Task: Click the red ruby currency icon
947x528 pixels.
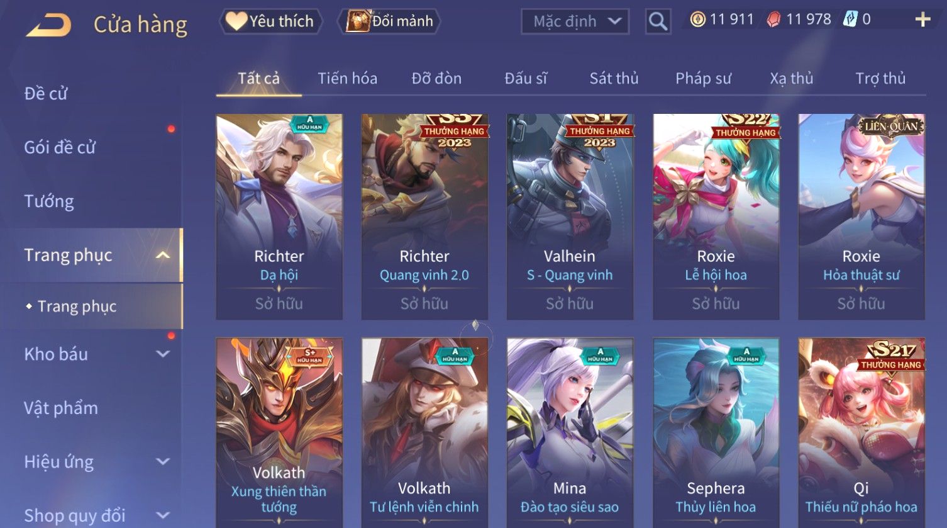Action: tap(773, 20)
